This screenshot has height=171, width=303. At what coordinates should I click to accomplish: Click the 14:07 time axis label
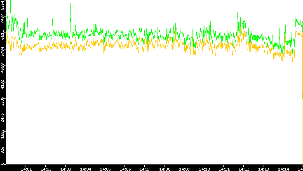[145, 169]
